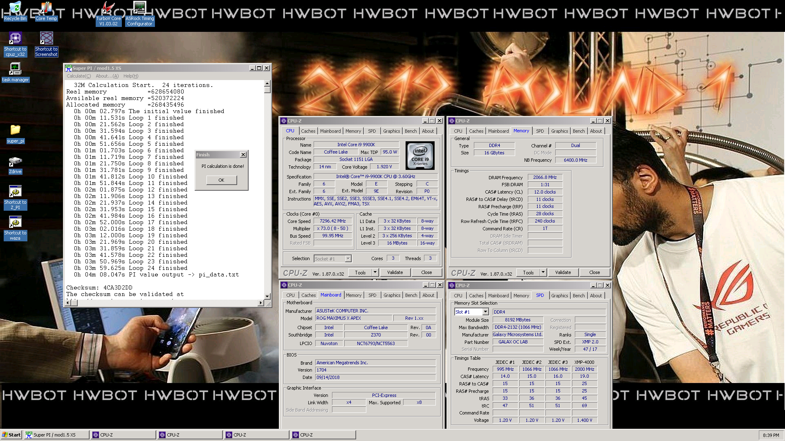Open Memory tab in CPU-Z SPD window
The width and height of the screenshot is (785, 441).
[x=521, y=296]
